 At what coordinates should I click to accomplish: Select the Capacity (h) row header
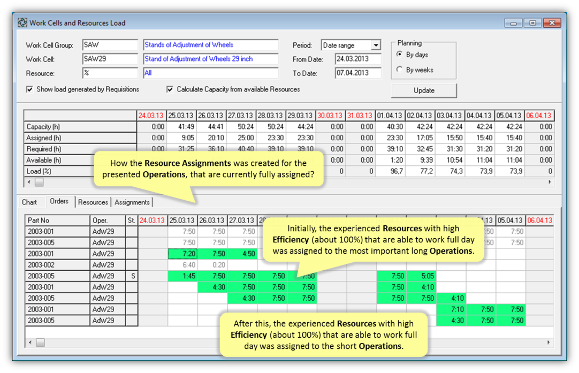coord(80,127)
